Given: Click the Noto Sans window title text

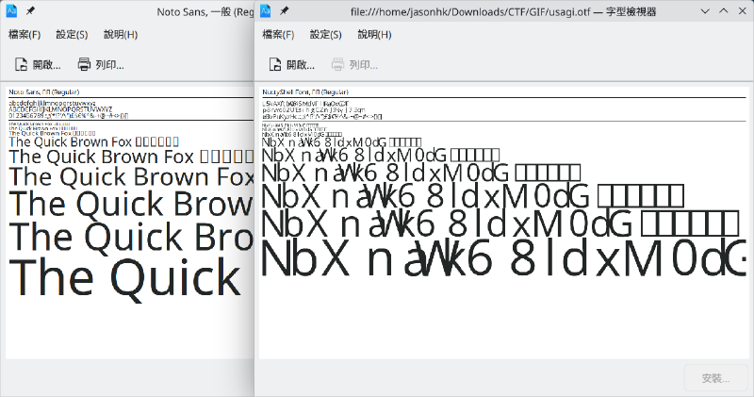Looking at the screenshot, I should pos(205,11).
